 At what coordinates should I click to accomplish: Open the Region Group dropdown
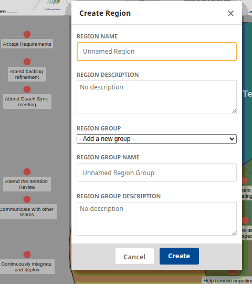pyautogui.click(x=156, y=139)
